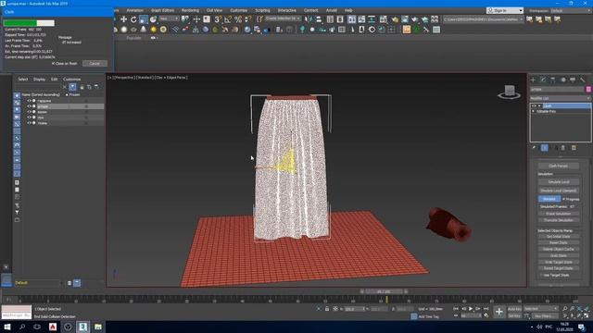This screenshot has width=593, height=333.
Task: Click the highlighted Select and Scale tool
Action: pos(144,19)
